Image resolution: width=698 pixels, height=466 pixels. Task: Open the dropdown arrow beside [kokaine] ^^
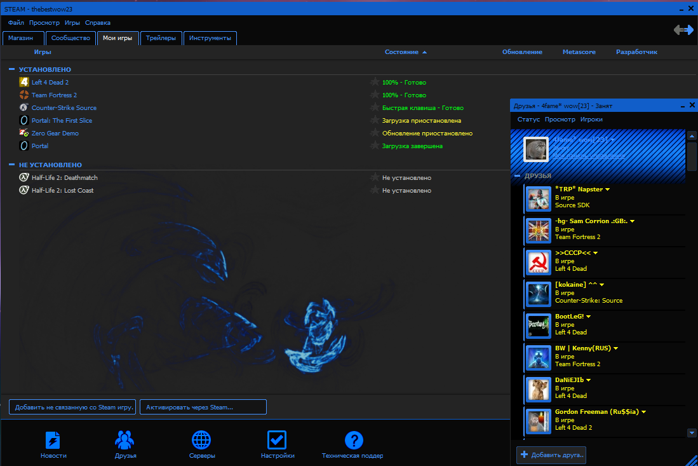coord(602,285)
